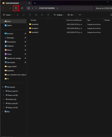This screenshot has height=137, width=112.
Task: Click the chevron after the monitor icon
Action: tap(32, 8)
